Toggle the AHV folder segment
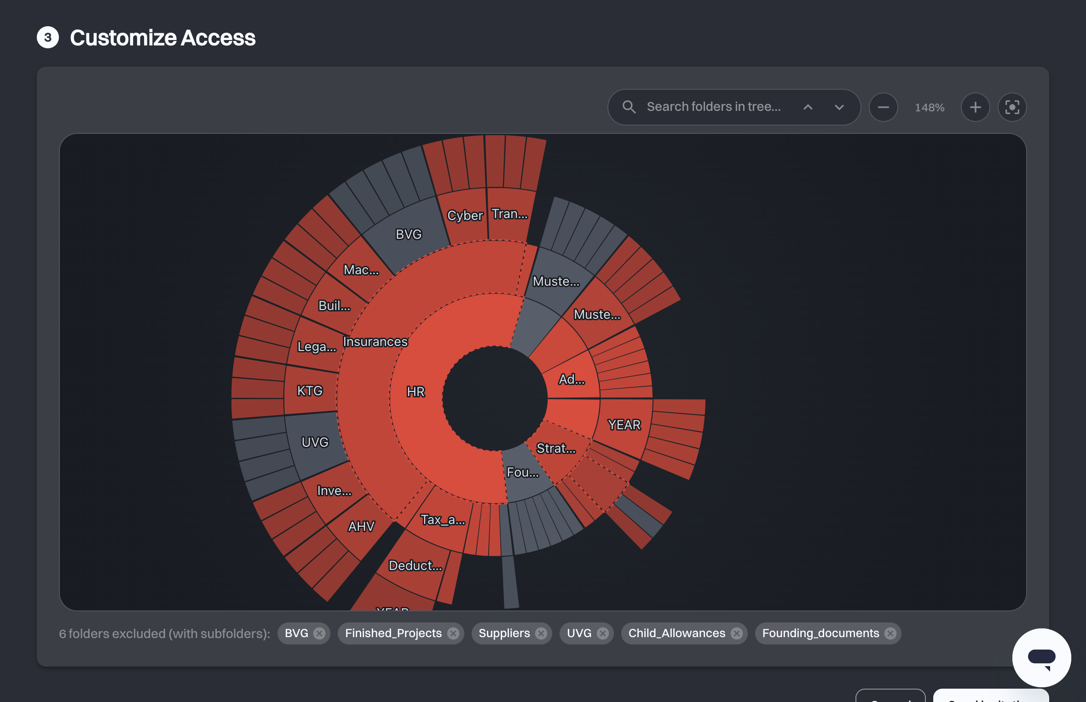 pos(361,526)
